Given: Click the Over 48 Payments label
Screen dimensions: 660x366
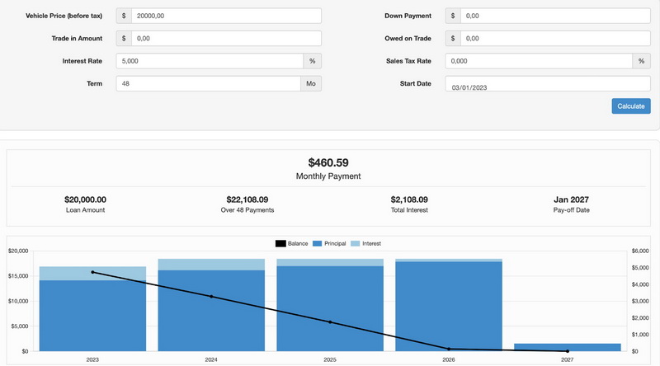Looking at the screenshot, I should (247, 210).
